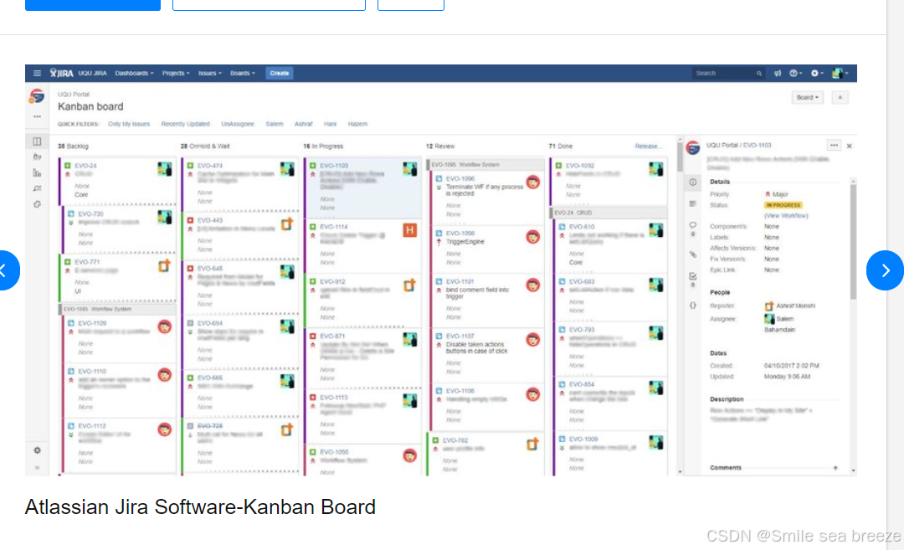Screen dimensions: 904x550
Task: Select the EVO-1103 card
Action: pyautogui.click(x=362, y=187)
